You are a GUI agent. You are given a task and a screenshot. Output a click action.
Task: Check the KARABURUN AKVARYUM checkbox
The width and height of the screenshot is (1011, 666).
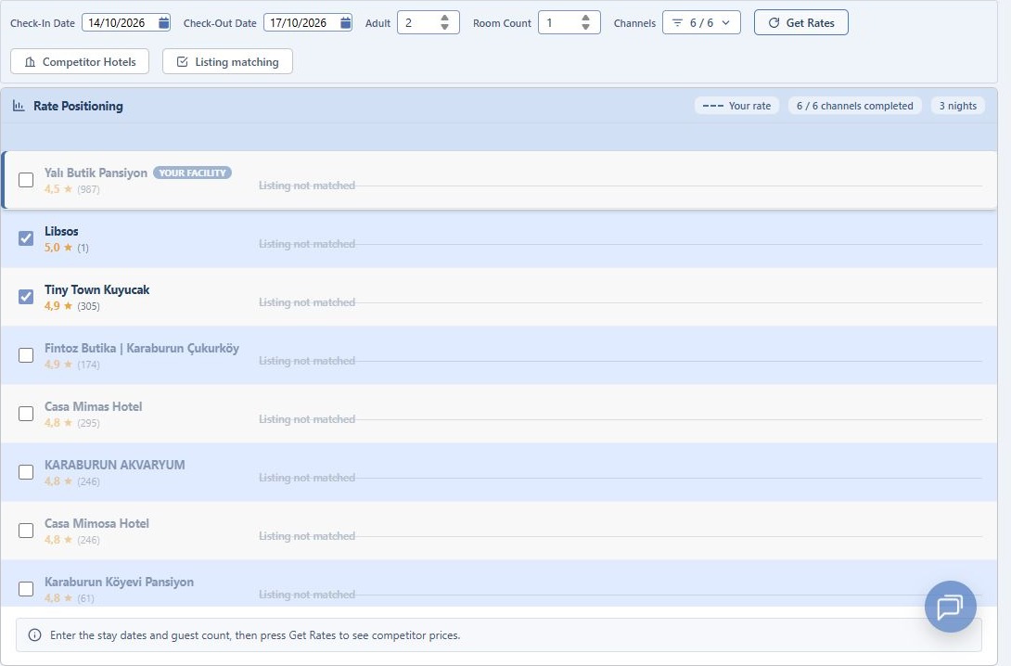pos(26,472)
